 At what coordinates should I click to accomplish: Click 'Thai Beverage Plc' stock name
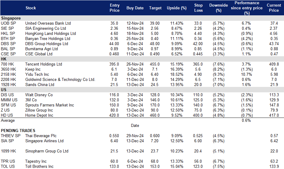click(x=41, y=136)
